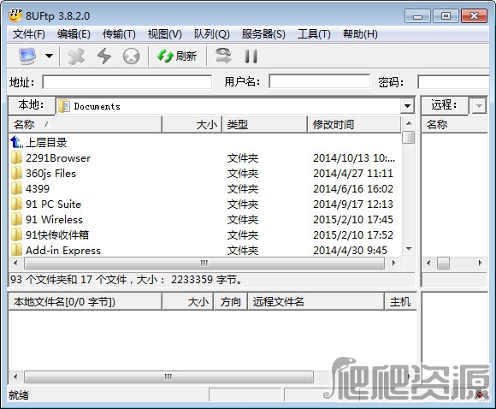The image size is (496, 409).
Task: Go to 上层目录 parent directory
Action: (x=46, y=142)
